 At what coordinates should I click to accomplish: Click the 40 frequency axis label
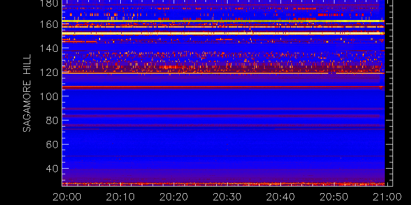tap(51, 169)
